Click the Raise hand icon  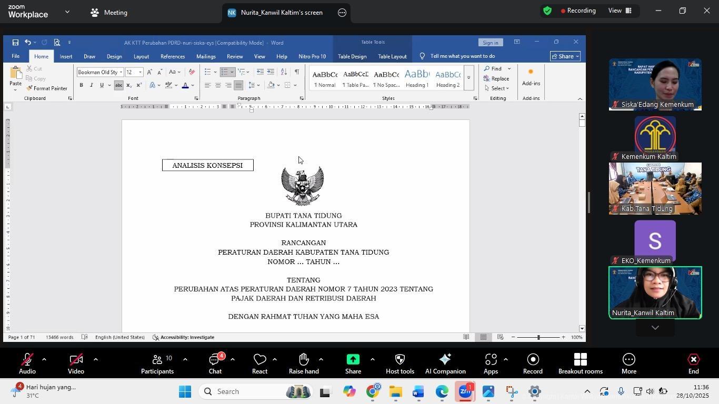click(304, 363)
